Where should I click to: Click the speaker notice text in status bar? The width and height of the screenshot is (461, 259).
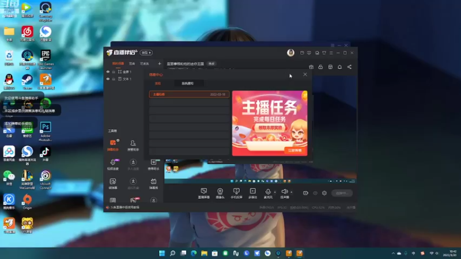(x=125, y=207)
